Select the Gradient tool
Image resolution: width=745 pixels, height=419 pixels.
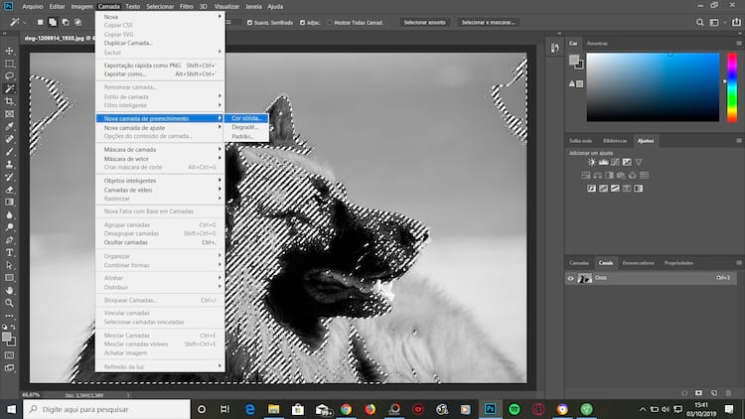point(9,203)
